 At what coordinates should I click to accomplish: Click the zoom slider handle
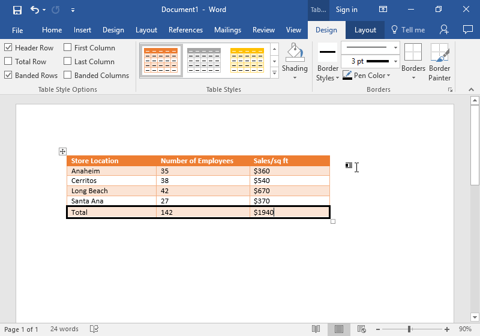click(409, 329)
